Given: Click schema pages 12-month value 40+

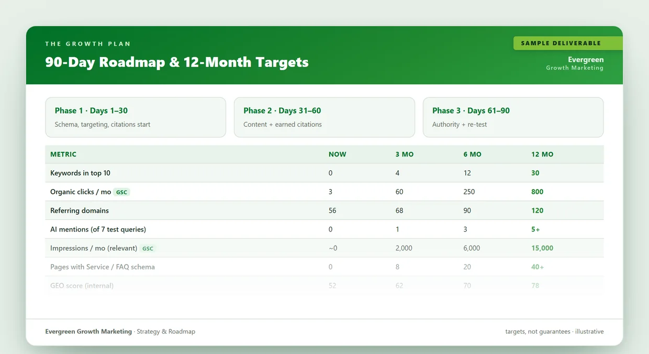Looking at the screenshot, I should click(x=538, y=268).
